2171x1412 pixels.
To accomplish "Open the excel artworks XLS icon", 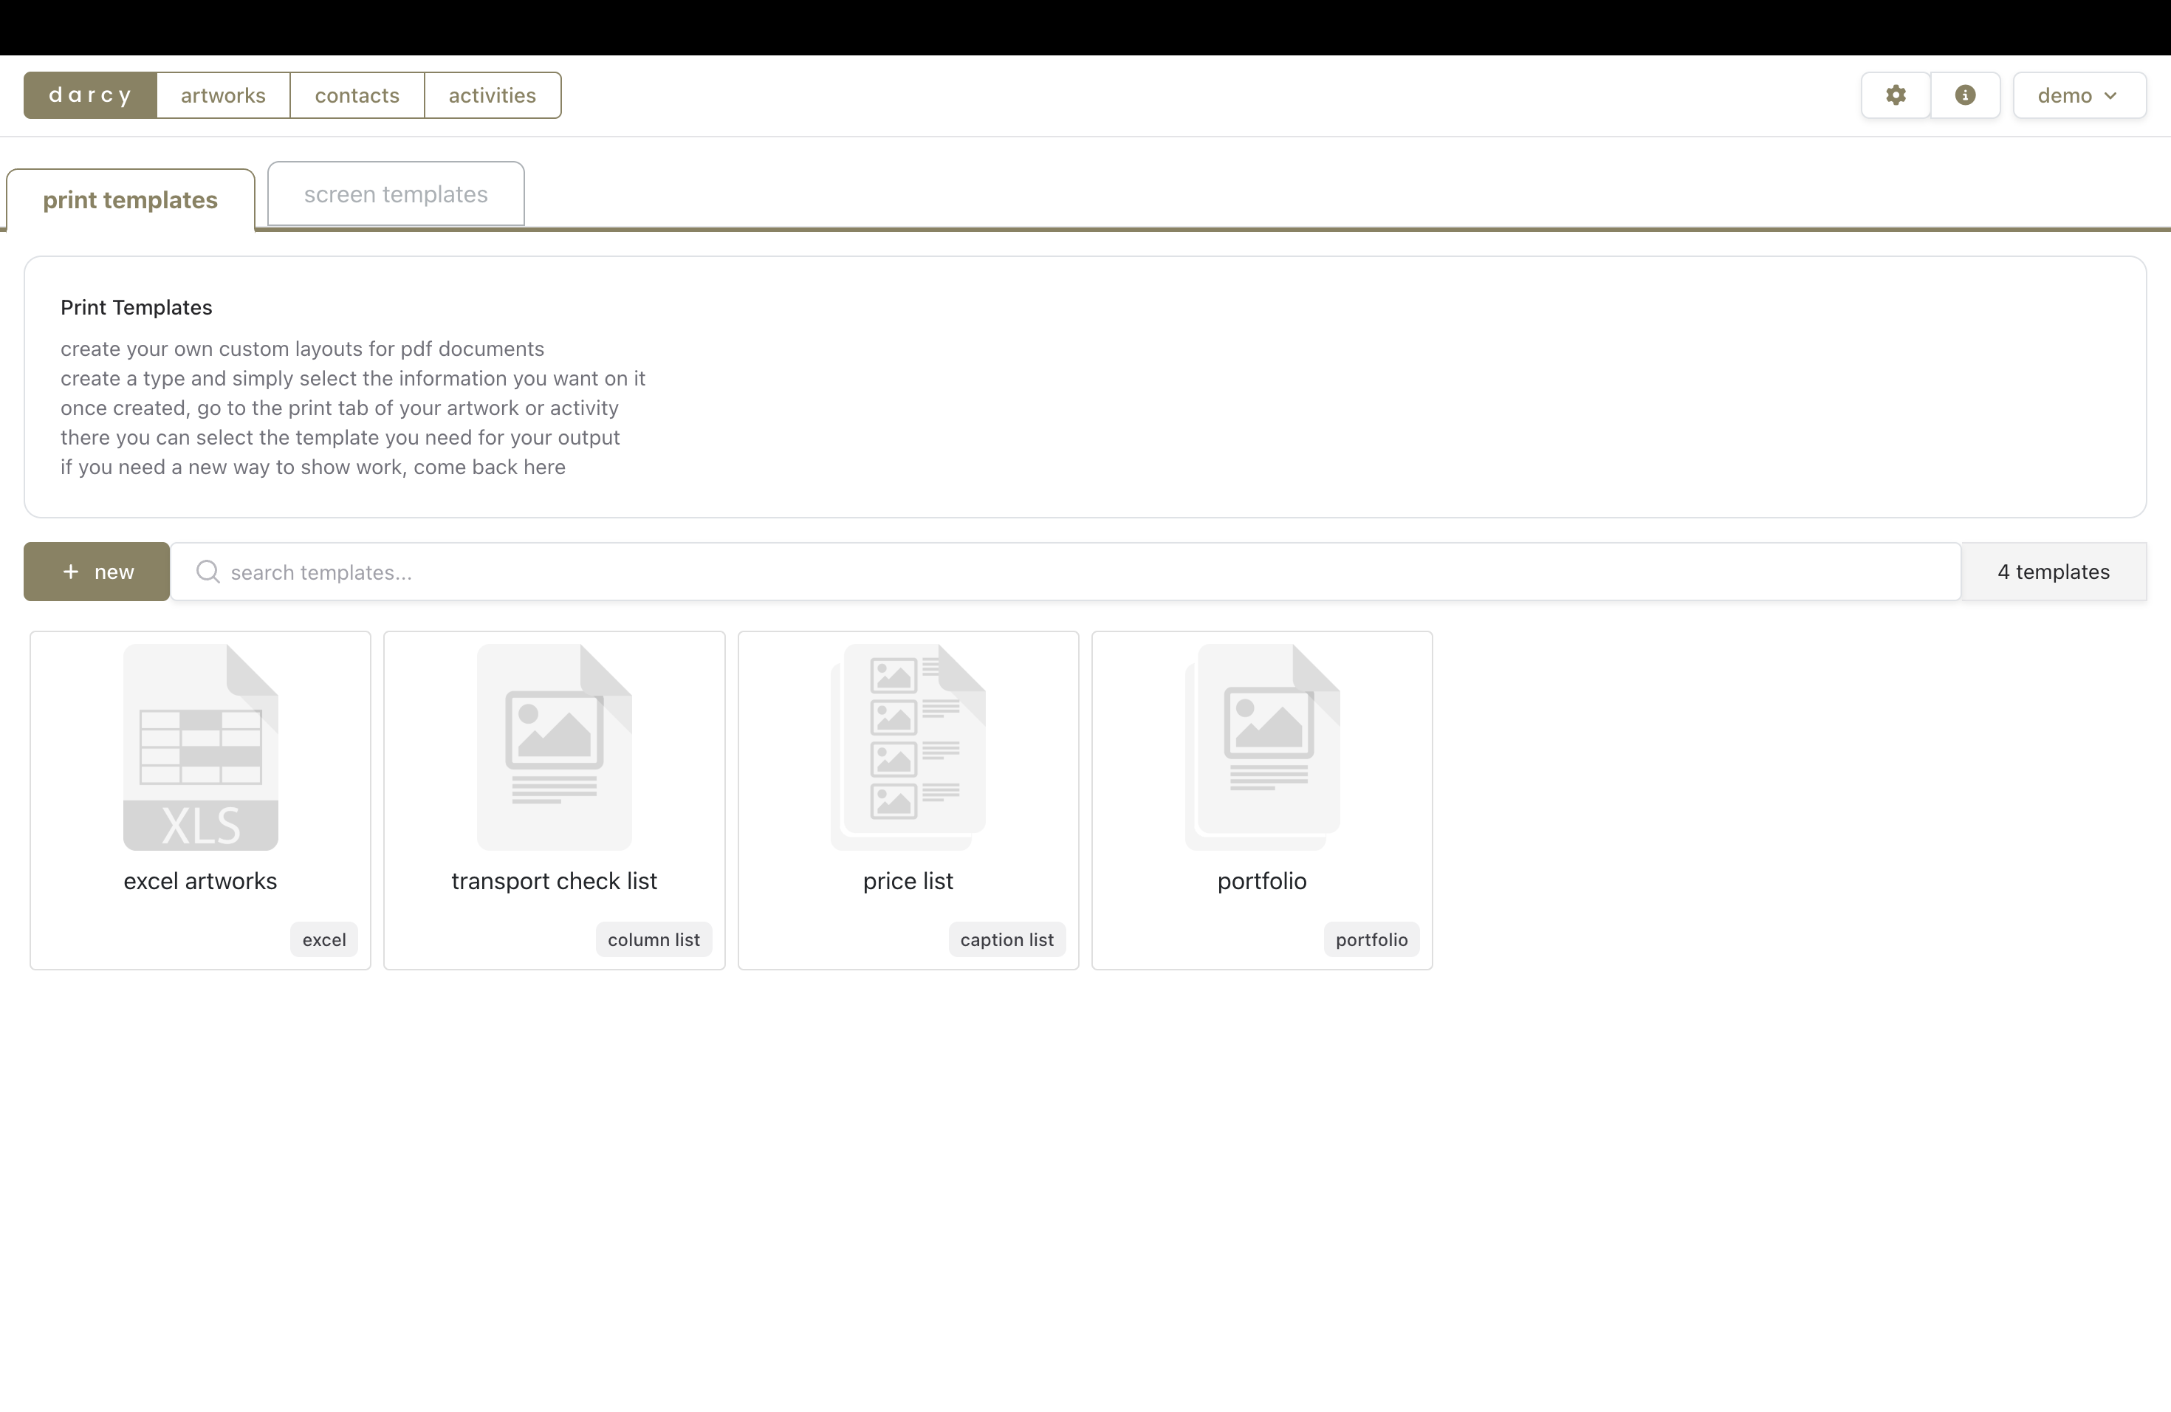I will [201, 747].
